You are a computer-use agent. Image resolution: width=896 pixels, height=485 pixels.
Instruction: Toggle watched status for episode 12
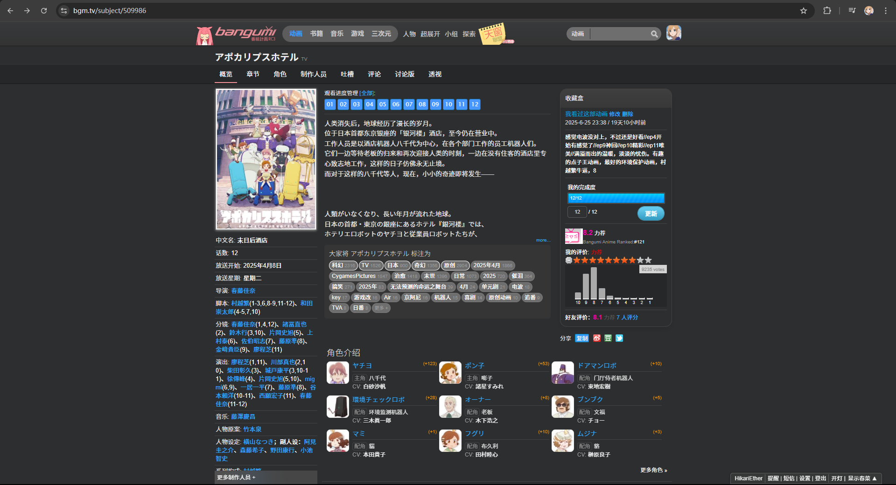(x=475, y=104)
